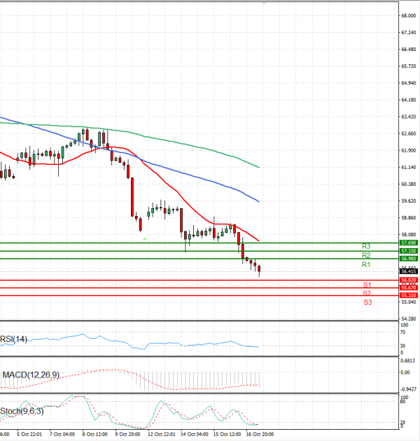
Task: Click the red 56.020 price tag
Action: click(x=408, y=280)
